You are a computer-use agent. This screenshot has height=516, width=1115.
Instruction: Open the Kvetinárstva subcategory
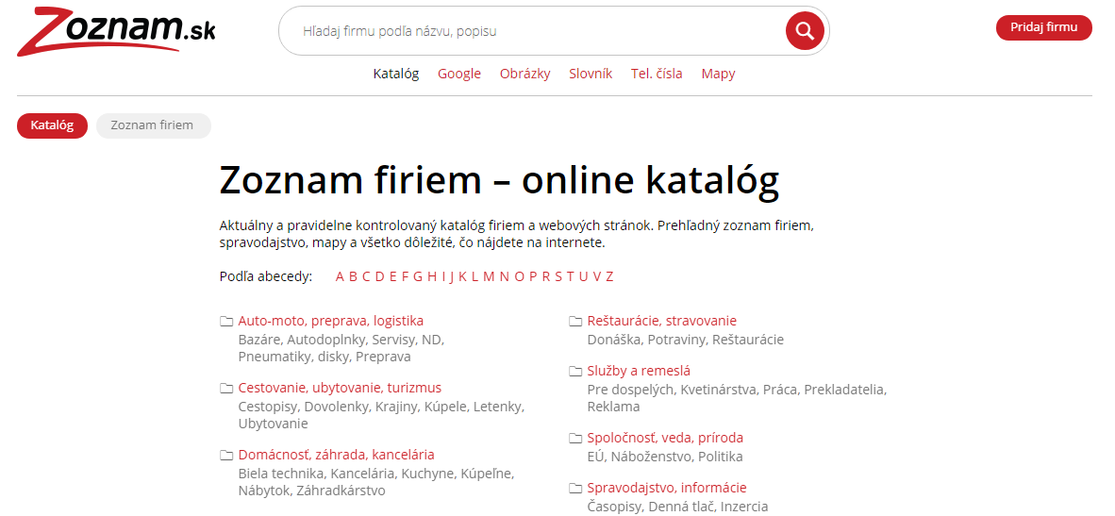tap(719, 390)
